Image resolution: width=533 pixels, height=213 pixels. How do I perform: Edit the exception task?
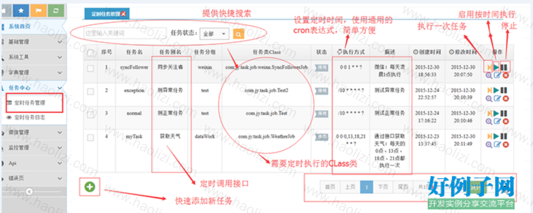pos(497,98)
